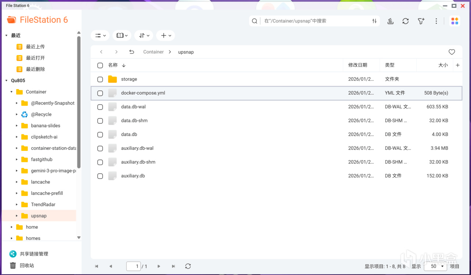
Task: Refresh the list using the pagination reload icon
Action: pyautogui.click(x=188, y=266)
